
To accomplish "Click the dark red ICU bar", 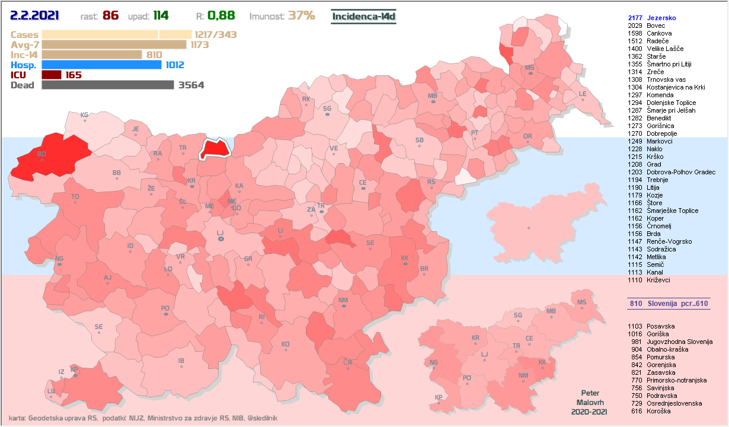I will (x=52, y=75).
